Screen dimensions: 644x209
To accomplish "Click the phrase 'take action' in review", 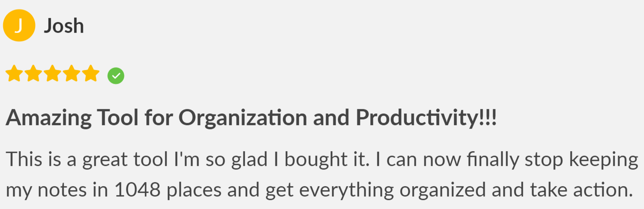I will coord(580,191).
